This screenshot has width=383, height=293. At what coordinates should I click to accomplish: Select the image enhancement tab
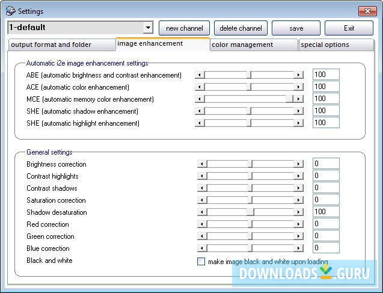163,44
